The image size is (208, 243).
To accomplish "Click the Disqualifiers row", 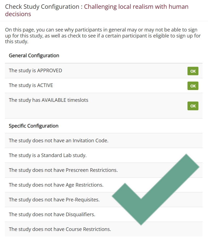I will [x=104, y=215].
